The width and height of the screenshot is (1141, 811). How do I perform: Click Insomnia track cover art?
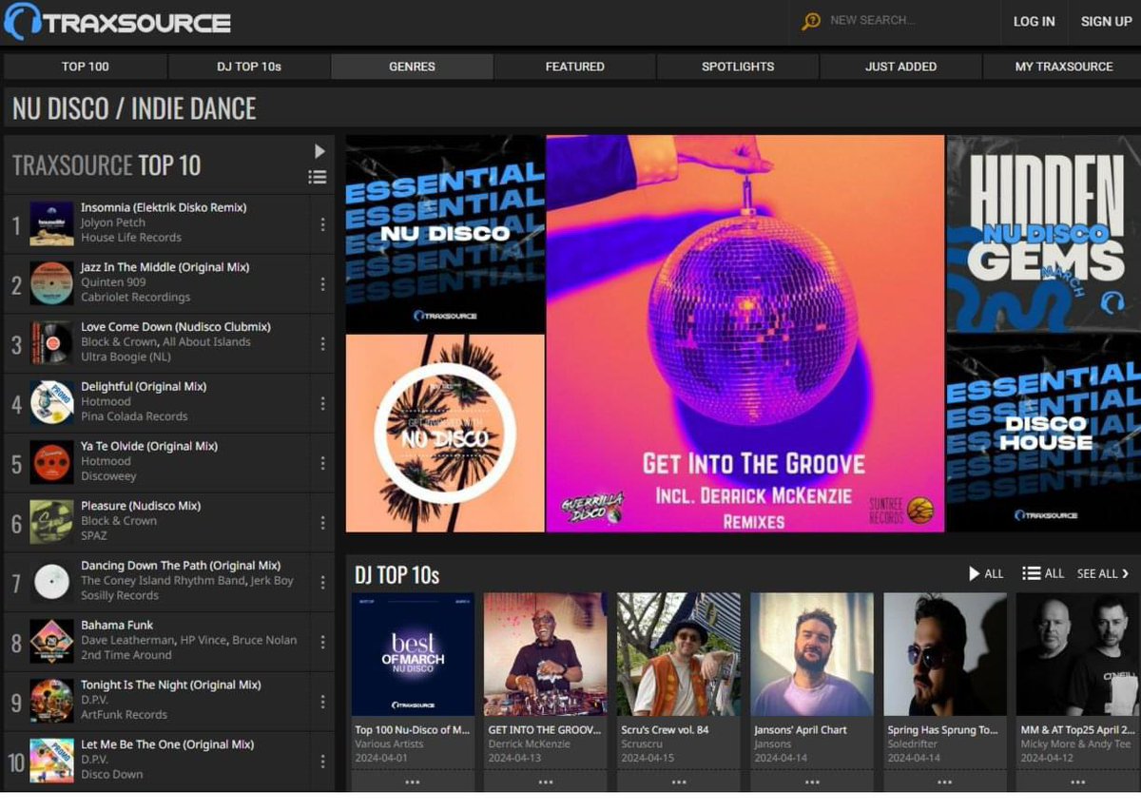[51, 224]
